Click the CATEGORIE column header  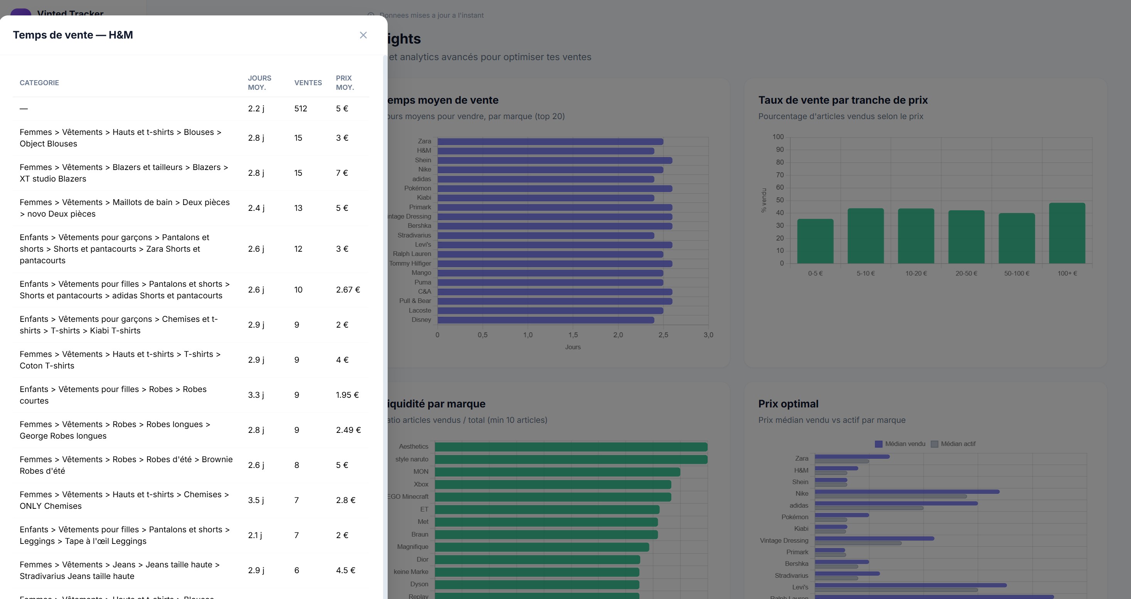point(39,82)
